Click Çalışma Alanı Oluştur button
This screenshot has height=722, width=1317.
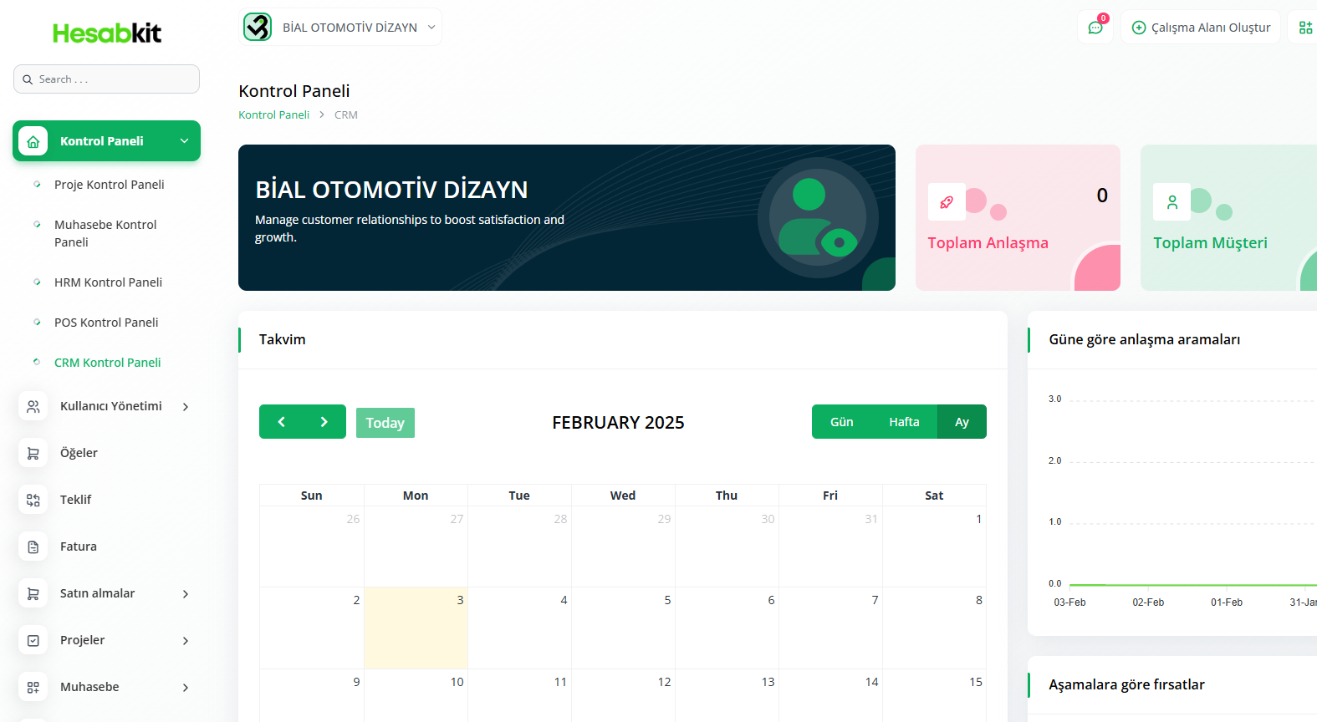[x=1201, y=28]
